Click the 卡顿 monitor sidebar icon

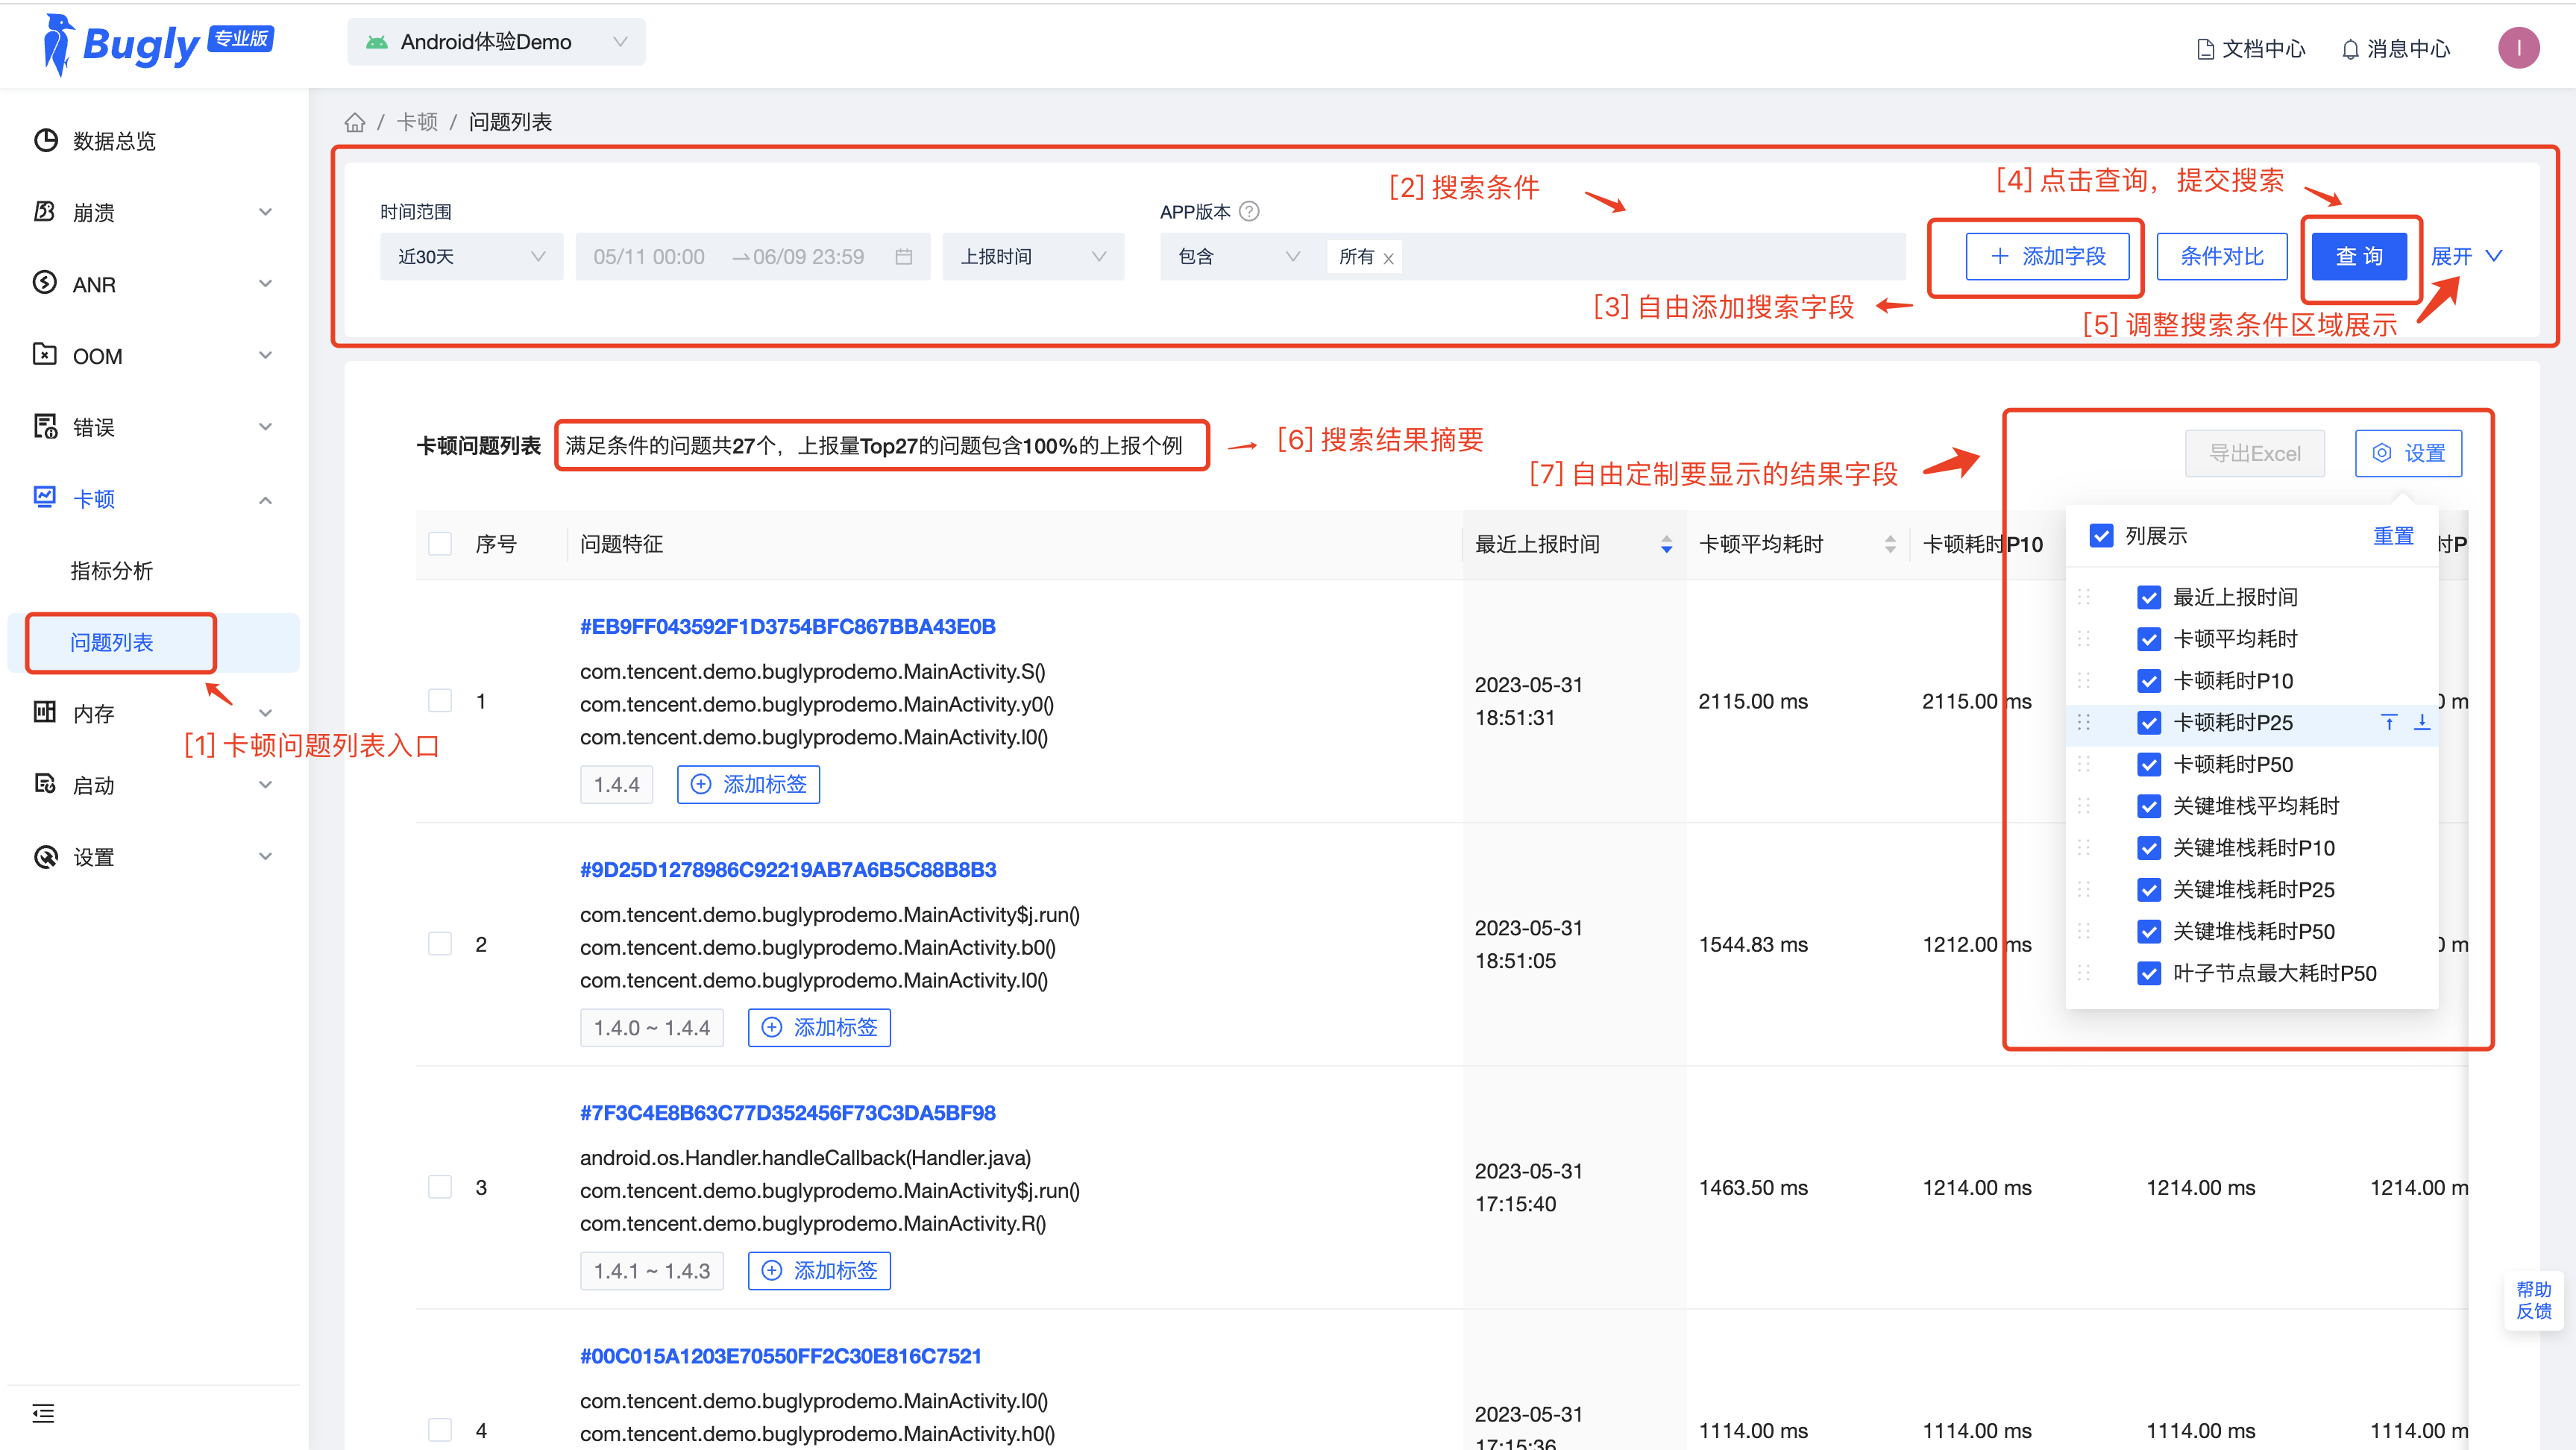[45, 498]
